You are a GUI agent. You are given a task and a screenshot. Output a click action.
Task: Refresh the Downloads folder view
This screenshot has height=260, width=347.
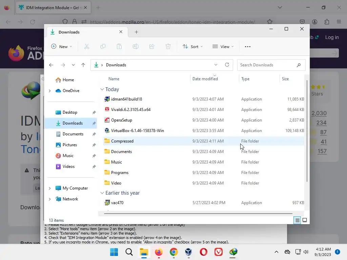pyautogui.click(x=227, y=65)
